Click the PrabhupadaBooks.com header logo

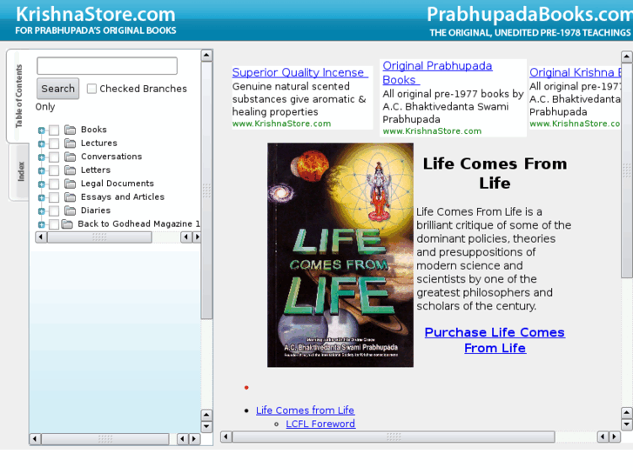[x=529, y=21]
